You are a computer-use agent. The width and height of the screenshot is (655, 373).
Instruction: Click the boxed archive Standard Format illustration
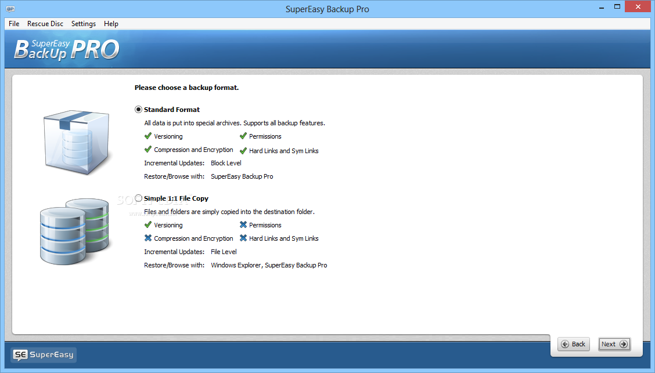pos(77,142)
